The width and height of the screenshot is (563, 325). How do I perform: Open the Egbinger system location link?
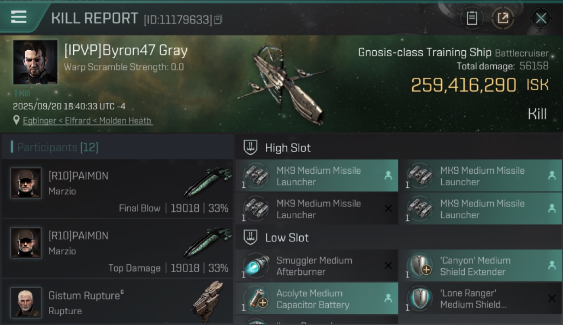click(87, 121)
